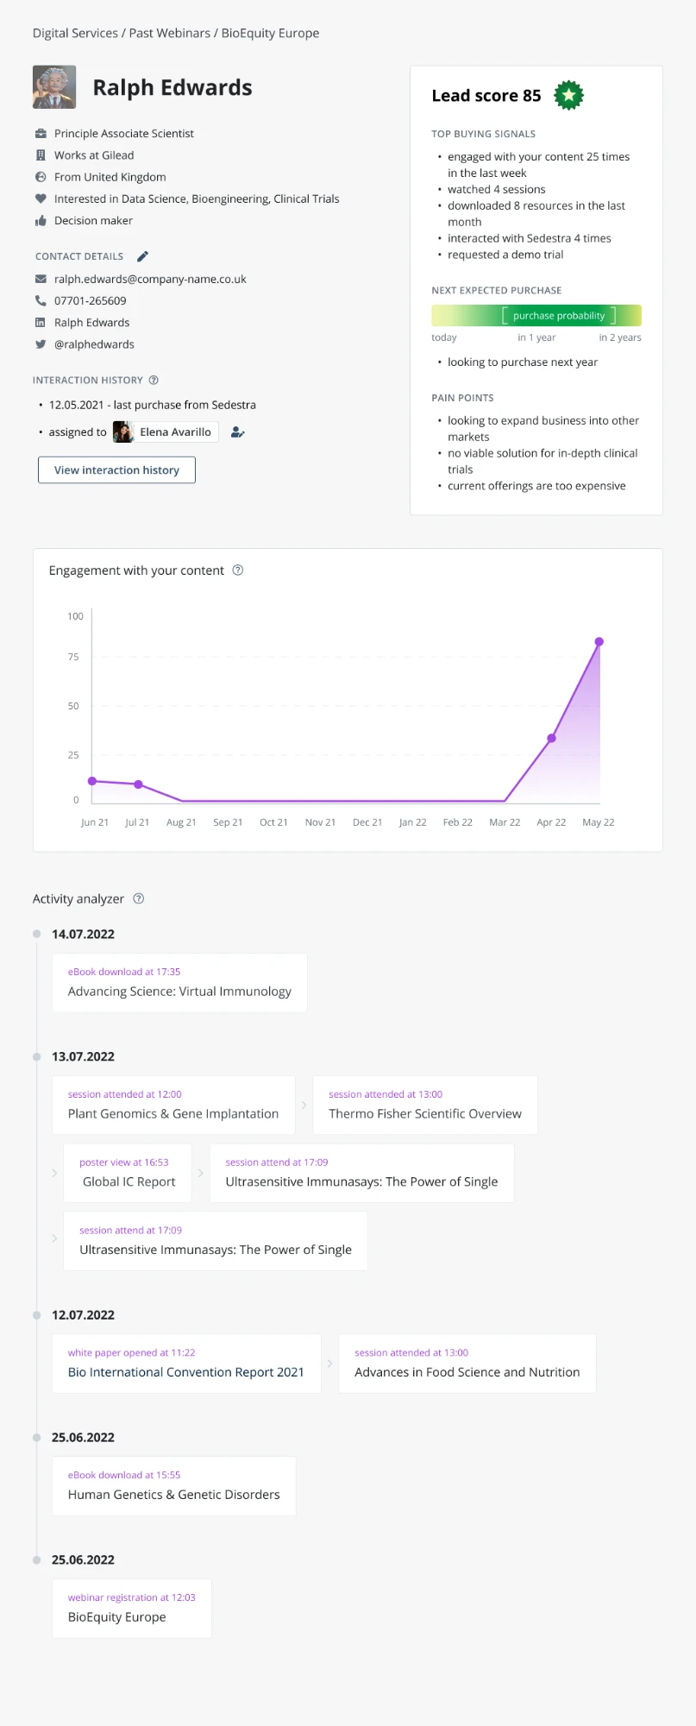The height and width of the screenshot is (1726, 696).
Task: Open Thermo Fisher Scientific Overview card
Action: [x=425, y=1105]
